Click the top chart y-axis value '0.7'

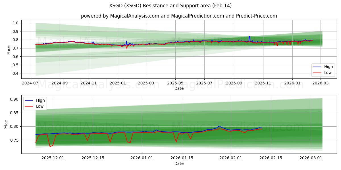click(16, 48)
